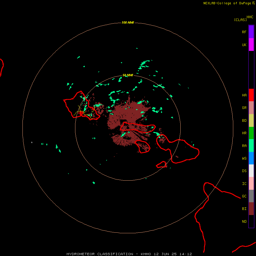Click 'HYDROMETEOR CLASSIFICATION' in the footer
This screenshot has width=256, height=256.
(x=100, y=254)
